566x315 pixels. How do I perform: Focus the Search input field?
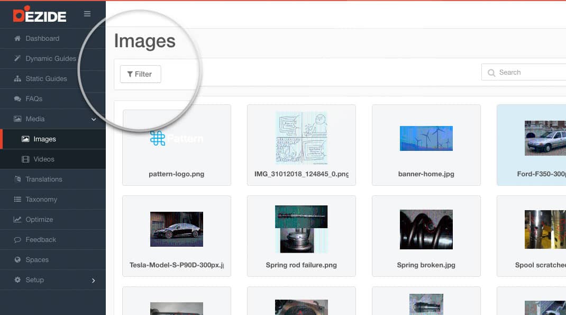click(524, 72)
